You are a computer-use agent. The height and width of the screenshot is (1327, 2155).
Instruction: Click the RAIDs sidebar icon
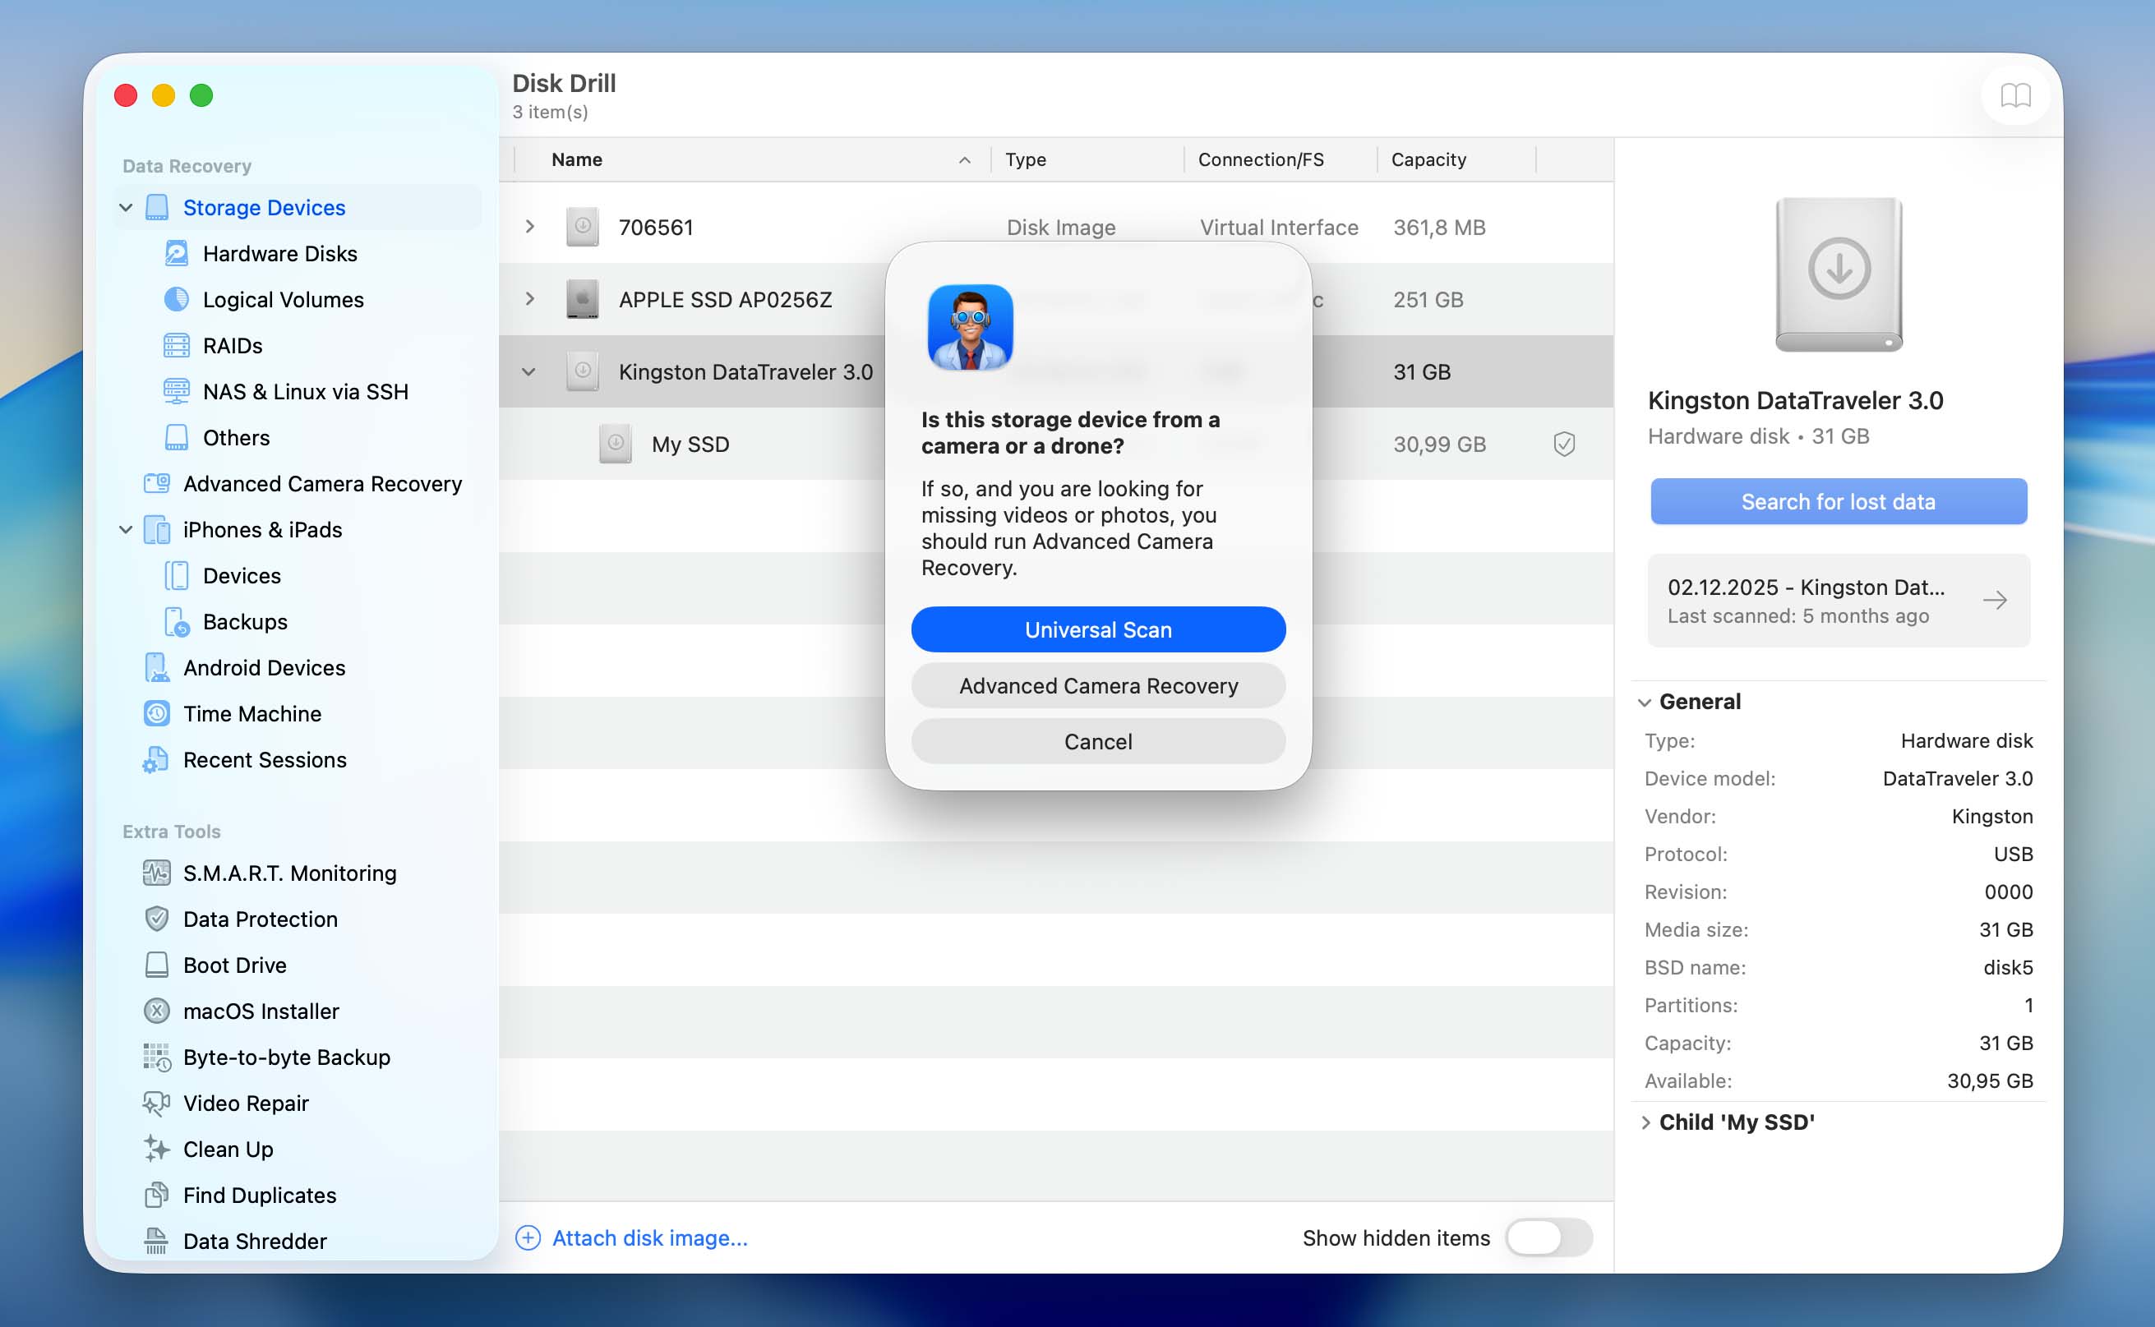point(177,346)
